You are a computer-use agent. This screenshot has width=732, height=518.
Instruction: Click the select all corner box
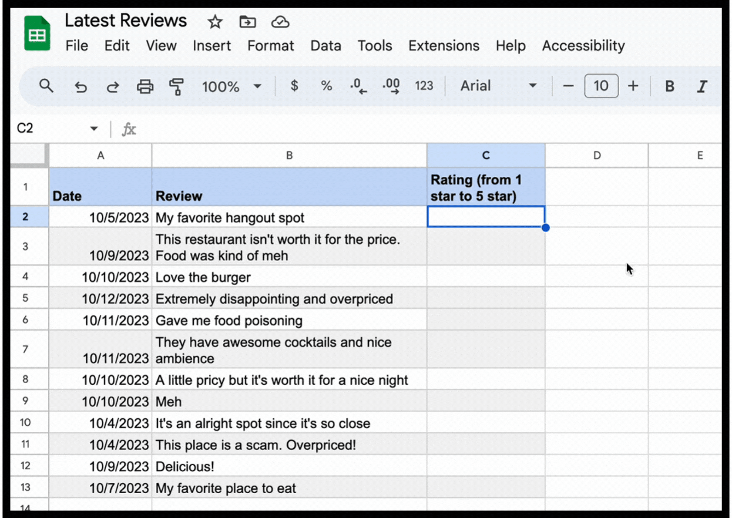(29, 155)
